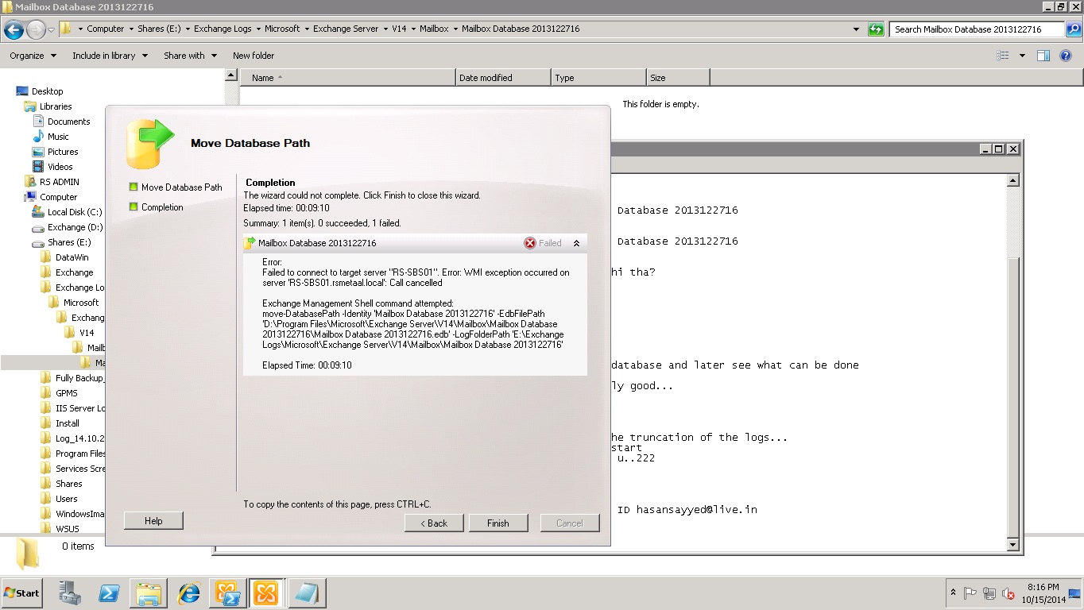Click the Help button in wizard
The height and width of the screenshot is (610, 1084).
point(153,521)
